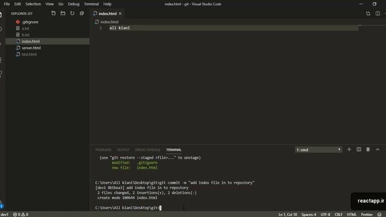
Task: Click 'create mode 100644 index.html' terminal line
Action: pyautogui.click(x=127, y=198)
